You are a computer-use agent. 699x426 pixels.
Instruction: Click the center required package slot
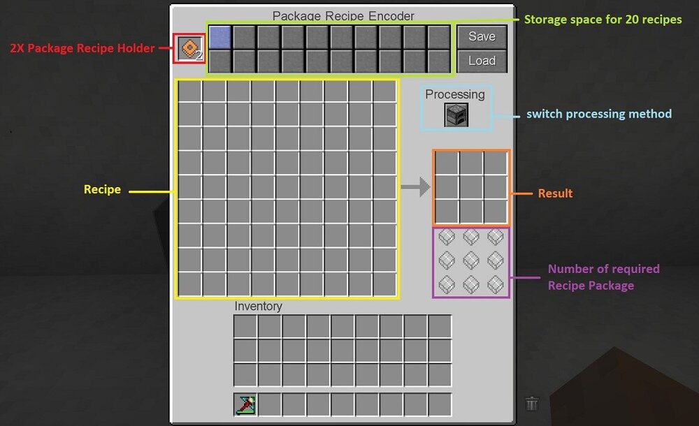pyautogui.click(x=471, y=262)
